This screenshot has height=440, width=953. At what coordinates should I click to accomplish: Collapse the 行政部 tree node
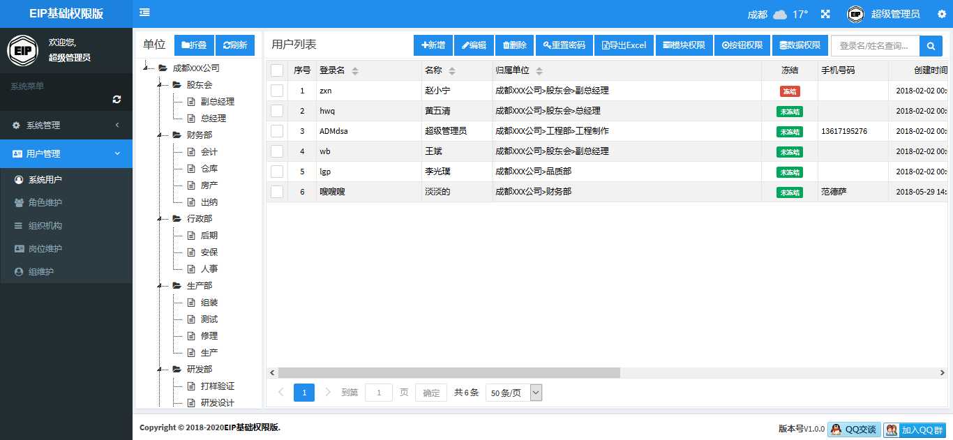pos(159,219)
